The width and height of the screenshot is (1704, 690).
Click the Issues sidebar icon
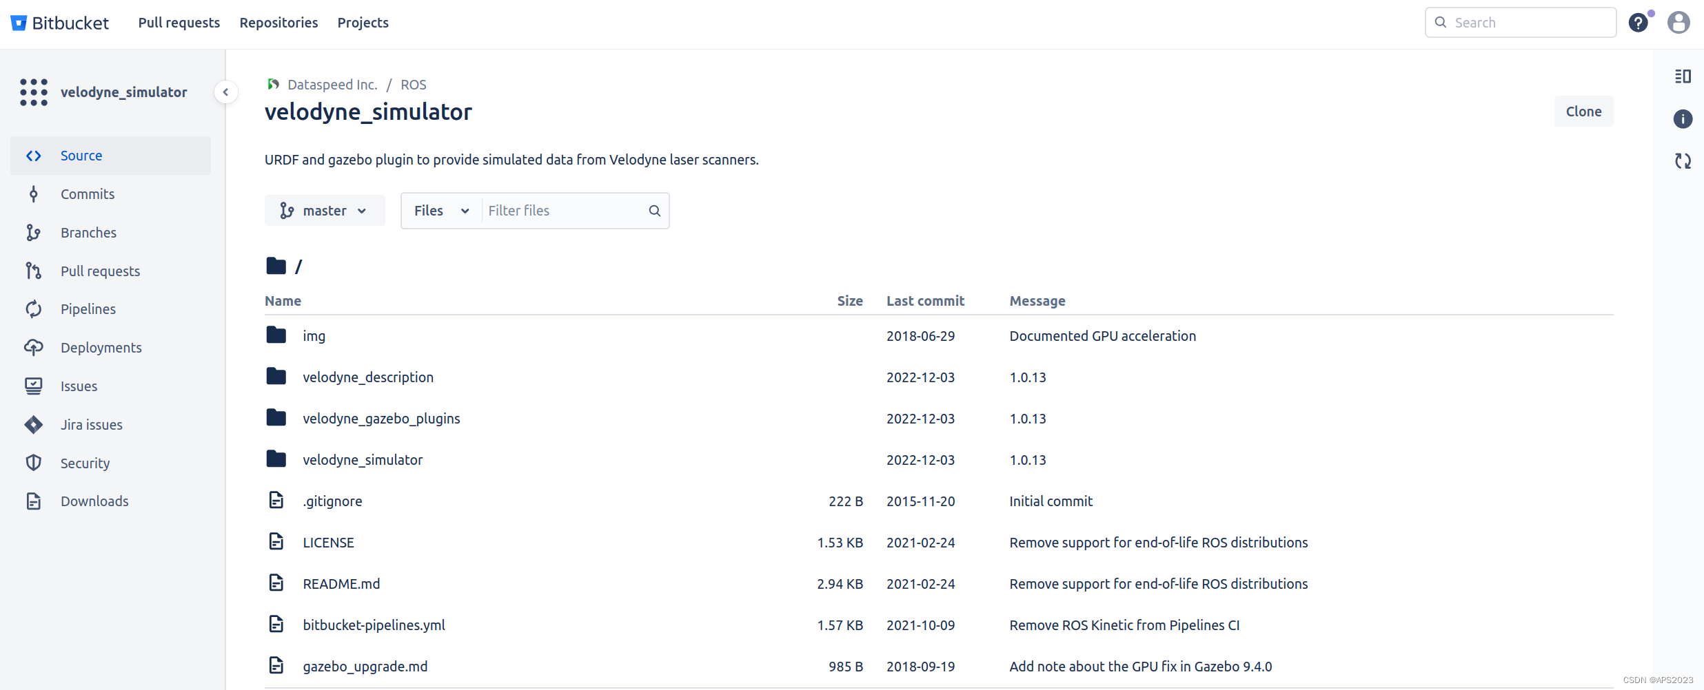33,386
